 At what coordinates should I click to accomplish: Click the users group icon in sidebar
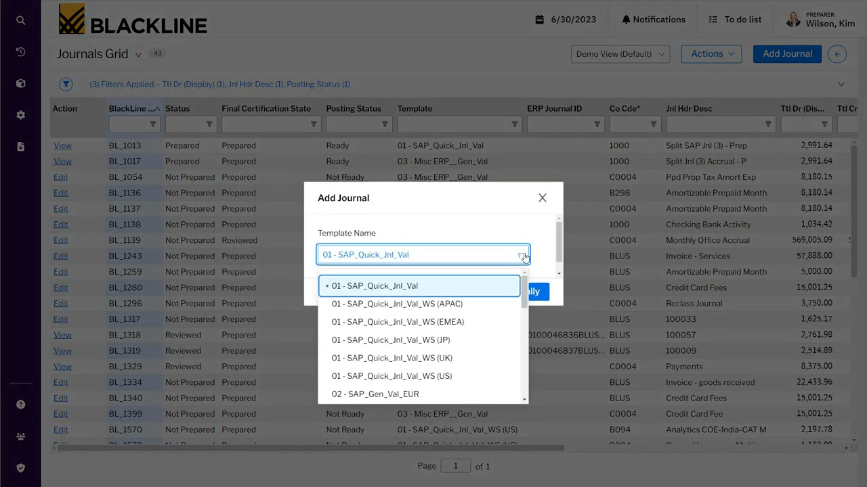click(x=20, y=436)
